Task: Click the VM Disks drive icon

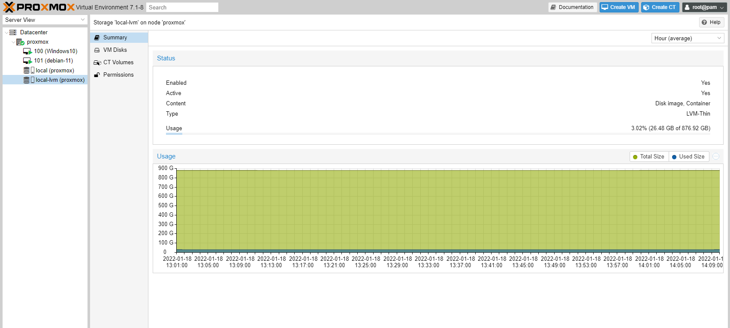Action: coord(97,50)
